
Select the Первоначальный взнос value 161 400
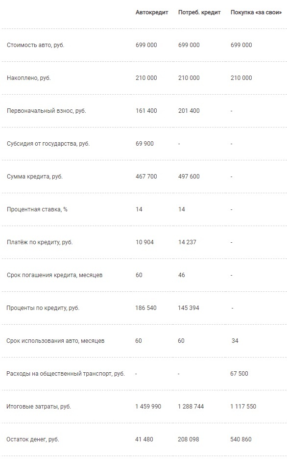point(146,111)
